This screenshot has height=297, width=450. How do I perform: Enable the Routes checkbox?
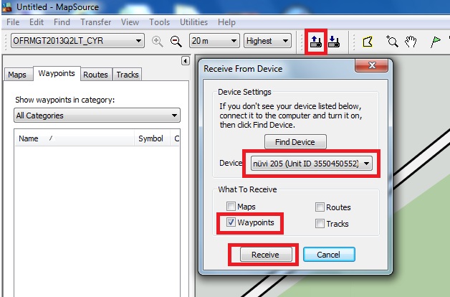[x=320, y=207]
